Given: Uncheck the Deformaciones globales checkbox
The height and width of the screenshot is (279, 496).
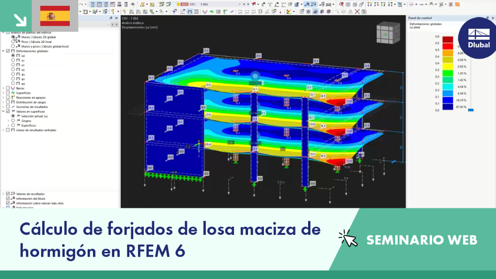Looking at the screenshot, I should click(x=8, y=51).
